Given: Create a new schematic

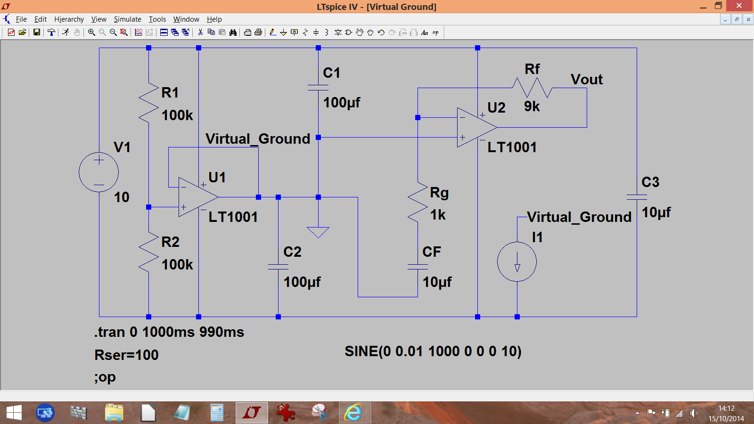Looking at the screenshot, I should (x=11, y=33).
